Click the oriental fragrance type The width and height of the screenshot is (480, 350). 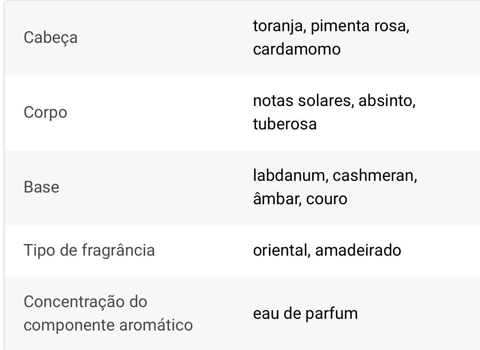[x=281, y=250]
